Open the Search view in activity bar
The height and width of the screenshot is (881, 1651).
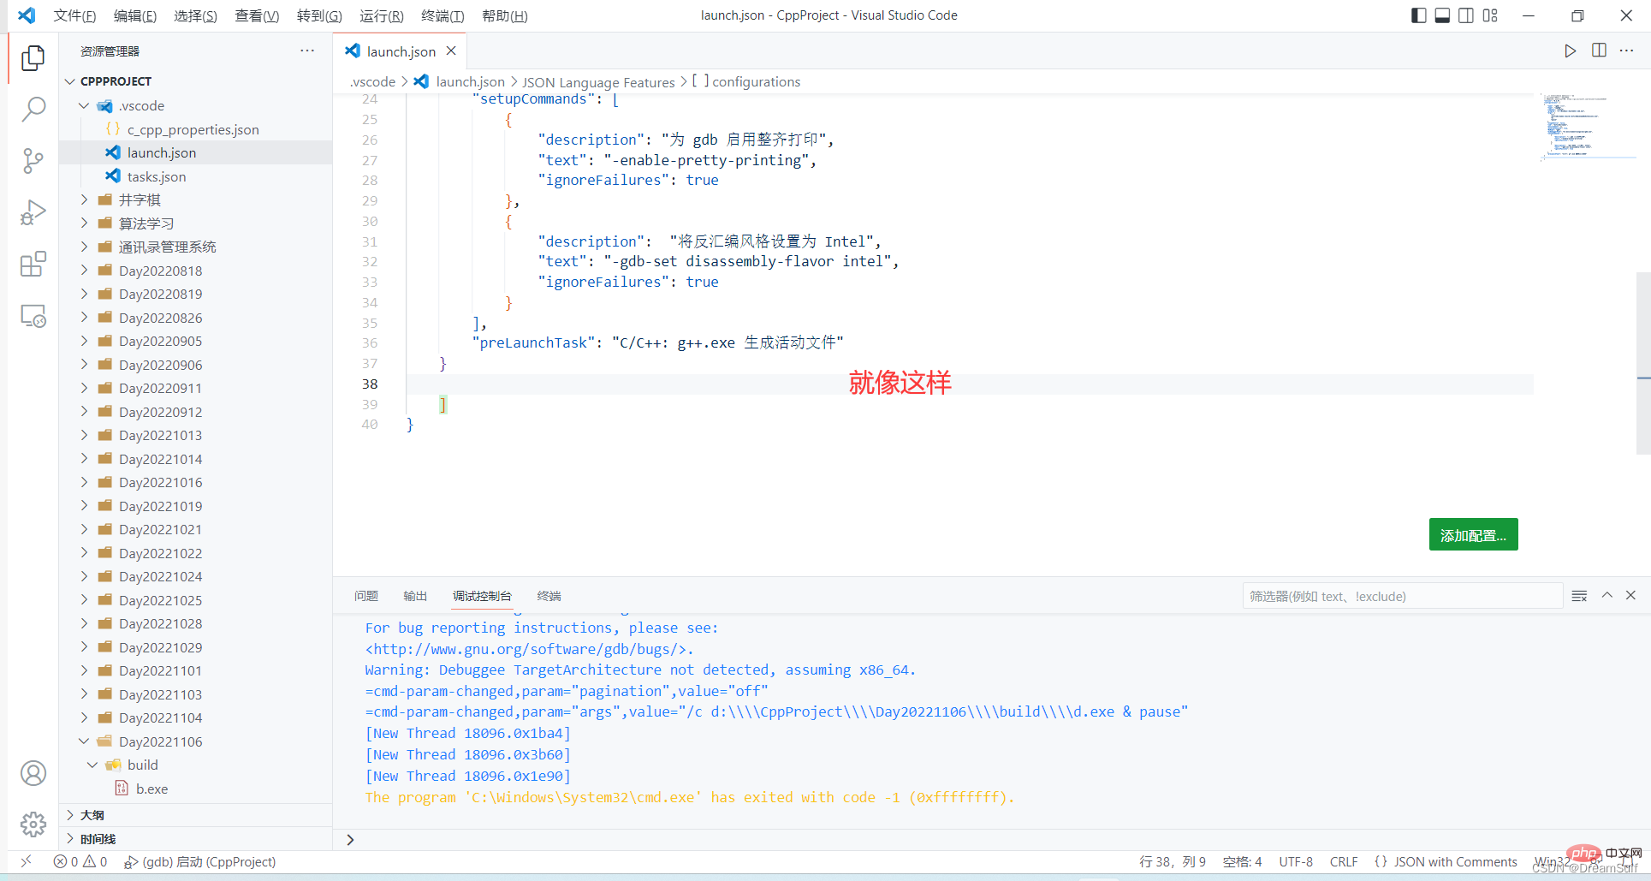(x=33, y=109)
